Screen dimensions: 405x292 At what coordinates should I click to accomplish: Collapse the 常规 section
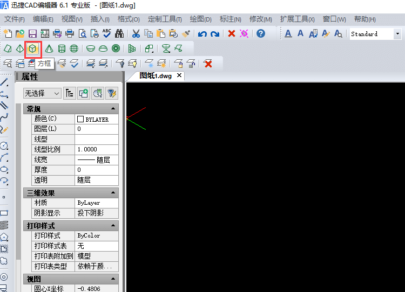[x=113, y=109]
